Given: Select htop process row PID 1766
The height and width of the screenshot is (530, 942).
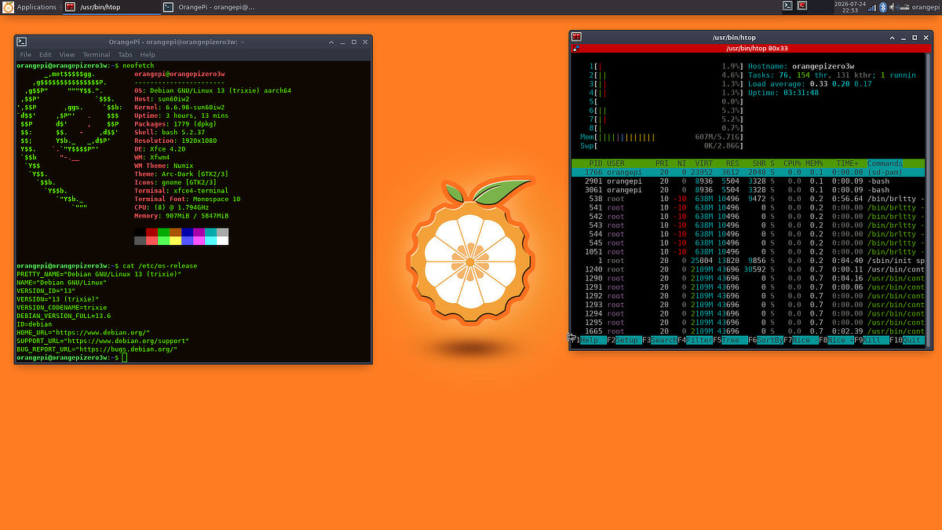Looking at the screenshot, I should 748,172.
